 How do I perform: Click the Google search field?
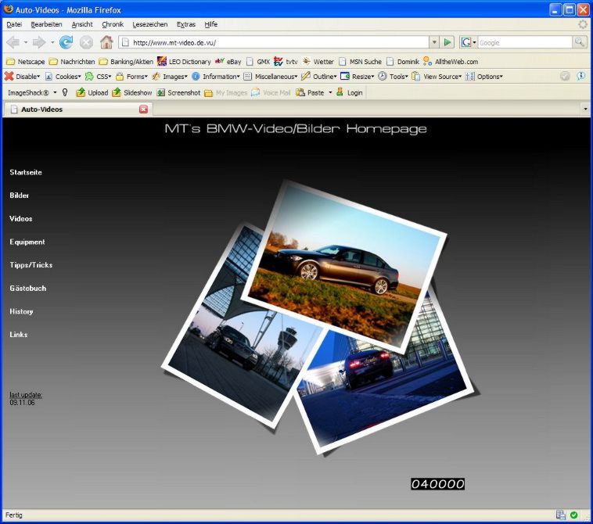tap(525, 42)
